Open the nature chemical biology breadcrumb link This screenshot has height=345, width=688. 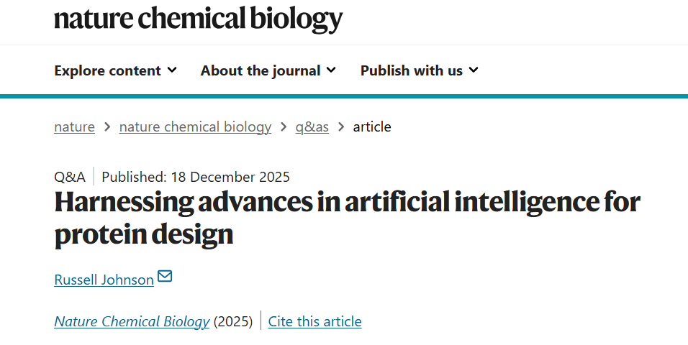(x=195, y=127)
